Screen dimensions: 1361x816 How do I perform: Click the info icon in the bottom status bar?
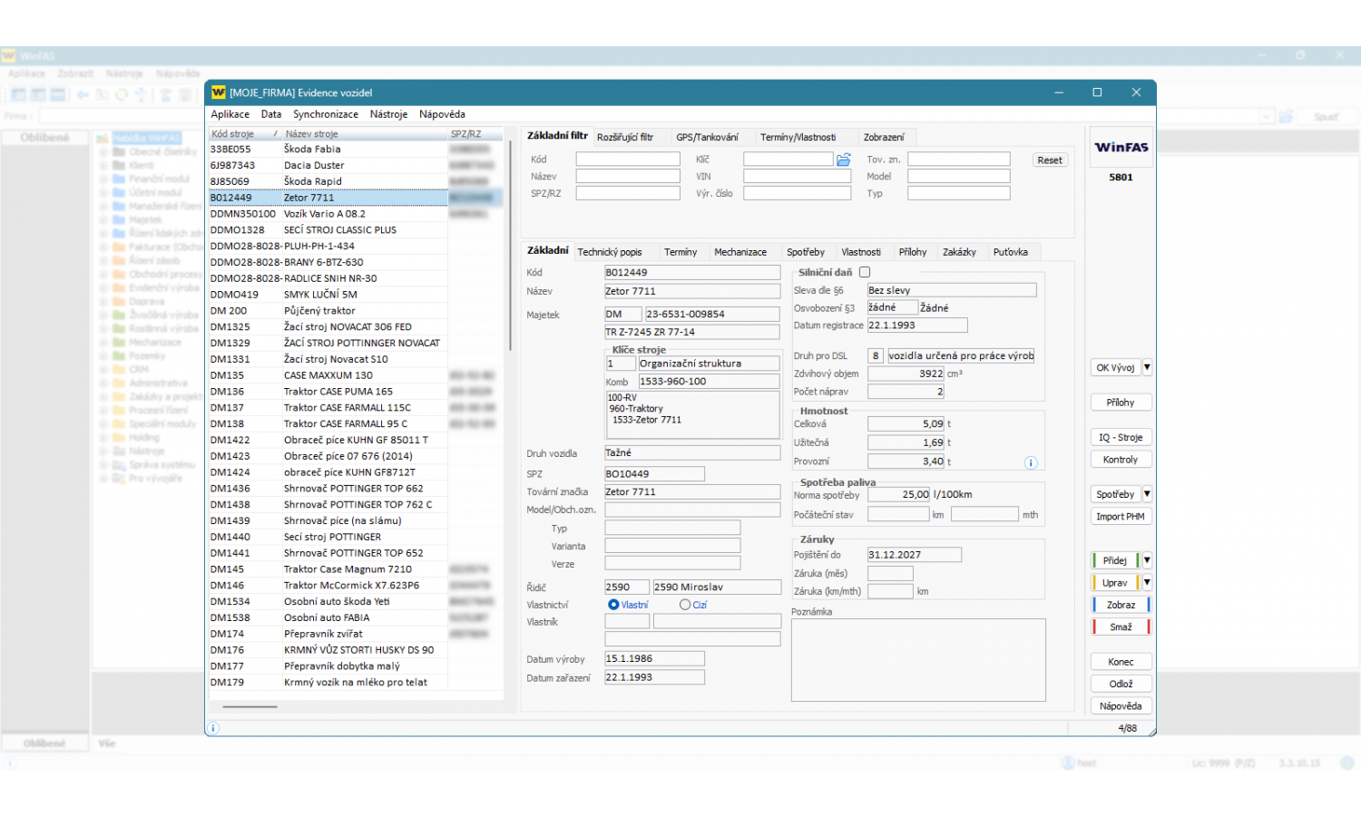213,728
